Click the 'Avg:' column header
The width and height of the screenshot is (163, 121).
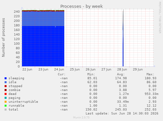tap(121, 74)
